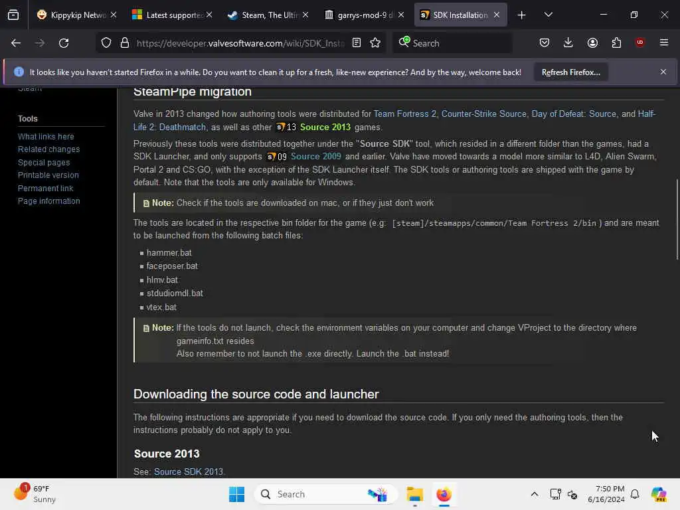The height and width of the screenshot is (510, 680).
Task: Click the taskbar Search box
Action: pos(326,494)
